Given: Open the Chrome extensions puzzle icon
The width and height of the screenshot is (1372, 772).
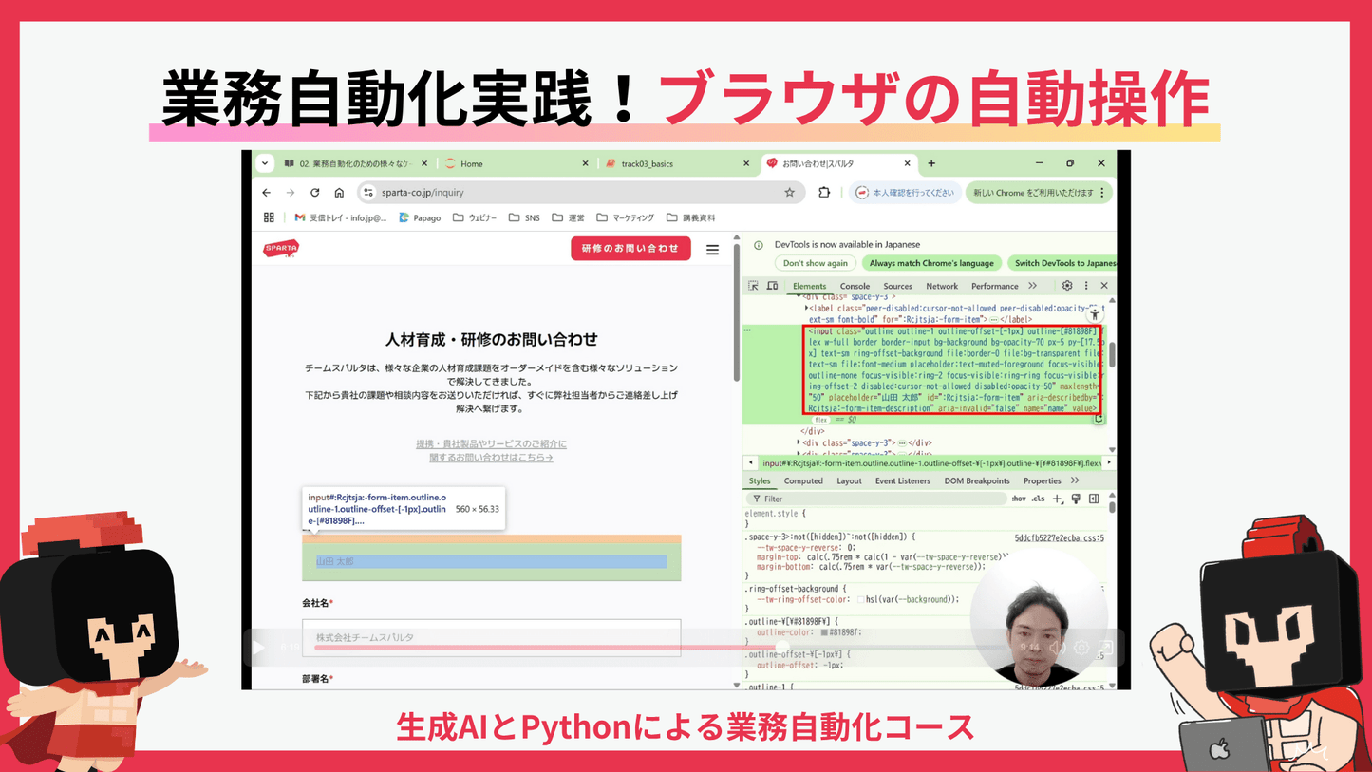Looking at the screenshot, I should (824, 193).
